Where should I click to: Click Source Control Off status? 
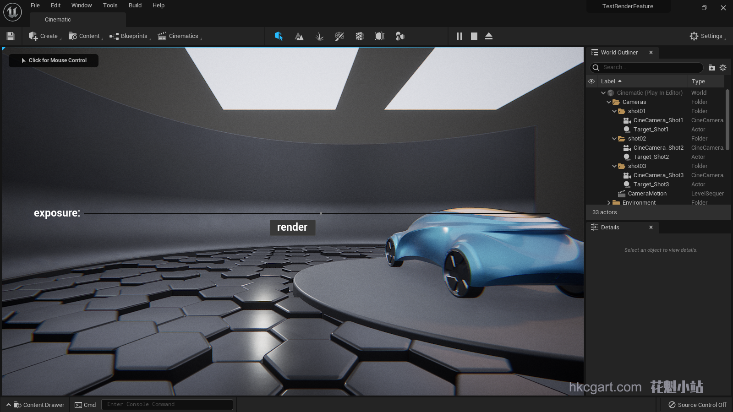(x=697, y=405)
